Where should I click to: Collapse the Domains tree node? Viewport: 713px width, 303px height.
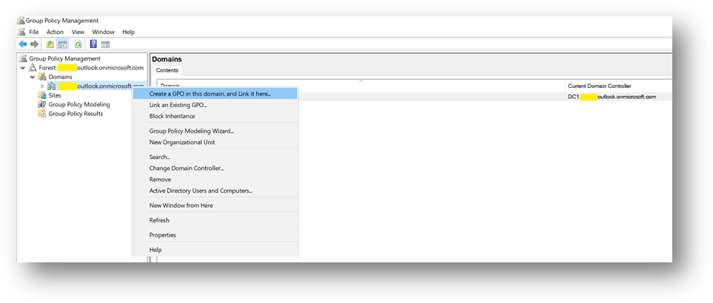[33, 77]
